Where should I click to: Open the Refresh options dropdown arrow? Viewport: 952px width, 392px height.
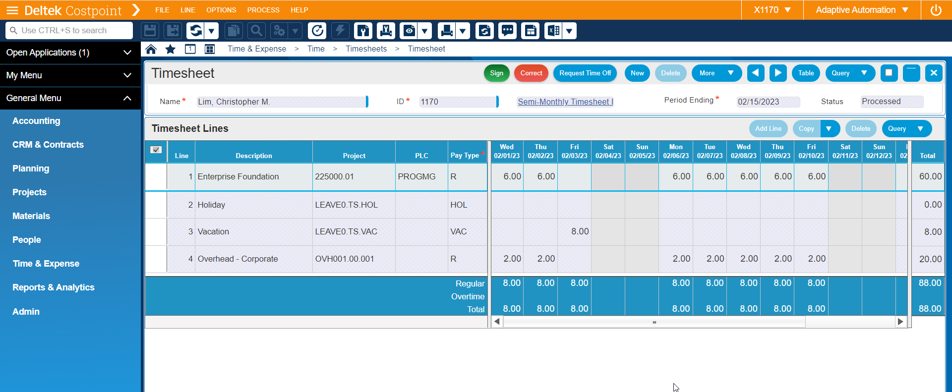click(211, 31)
